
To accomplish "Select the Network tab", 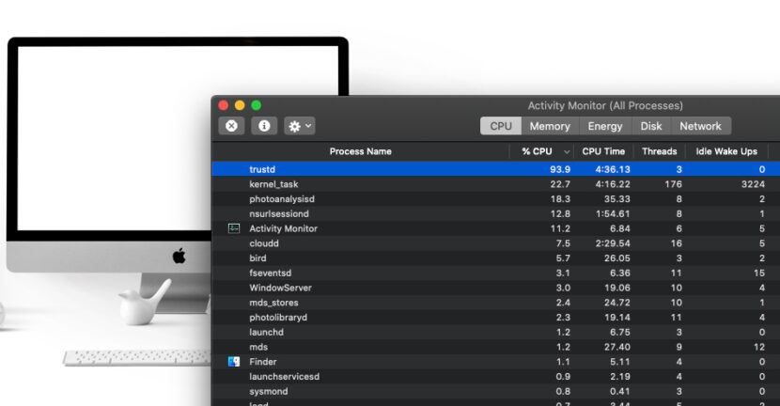I will [x=700, y=126].
